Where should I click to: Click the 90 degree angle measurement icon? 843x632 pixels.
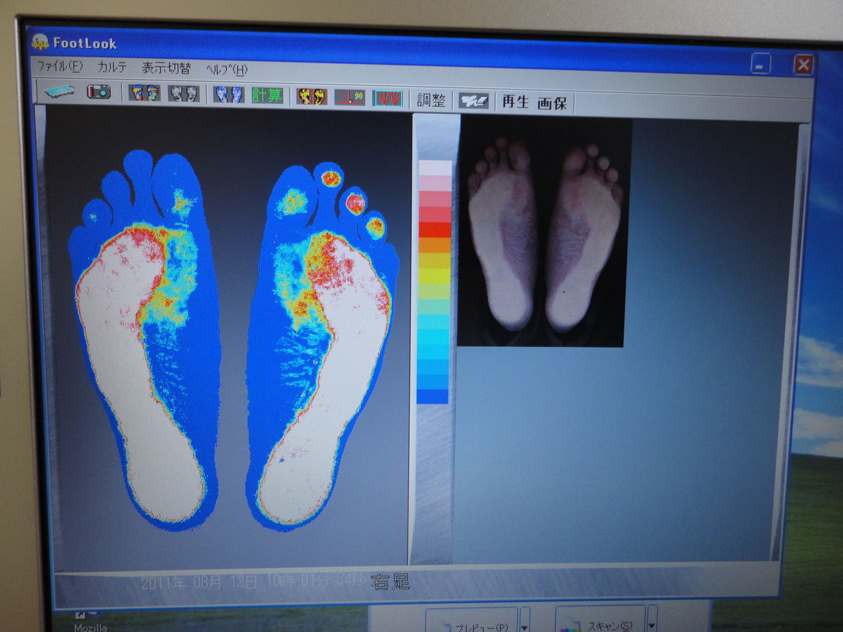[350, 97]
